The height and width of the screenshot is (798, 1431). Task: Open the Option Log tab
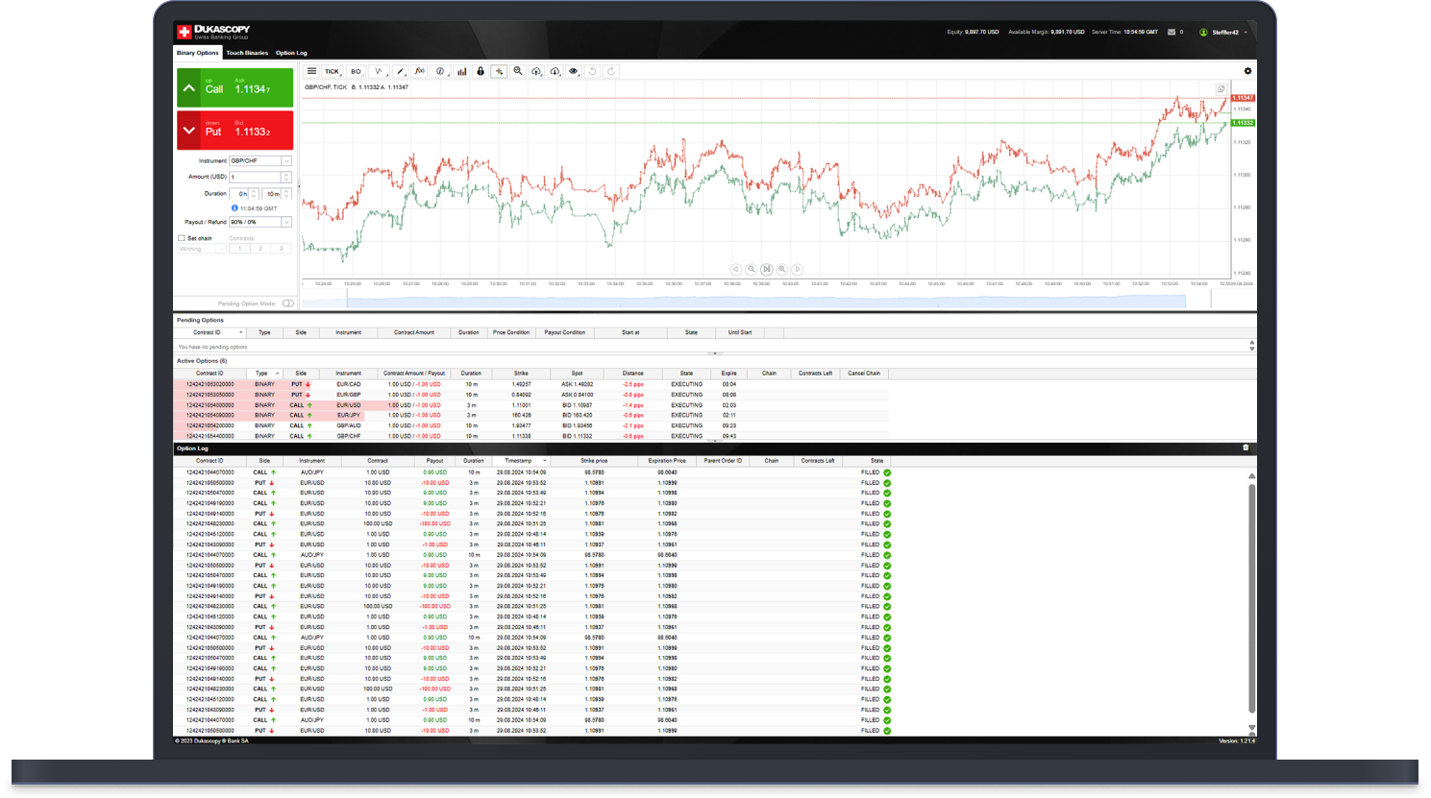(x=291, y=53)
